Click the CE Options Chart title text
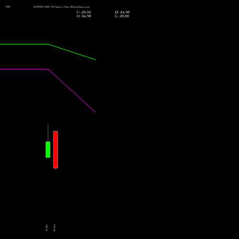Image resolution: width=239 pixels, height=239 pixels. 61,7
